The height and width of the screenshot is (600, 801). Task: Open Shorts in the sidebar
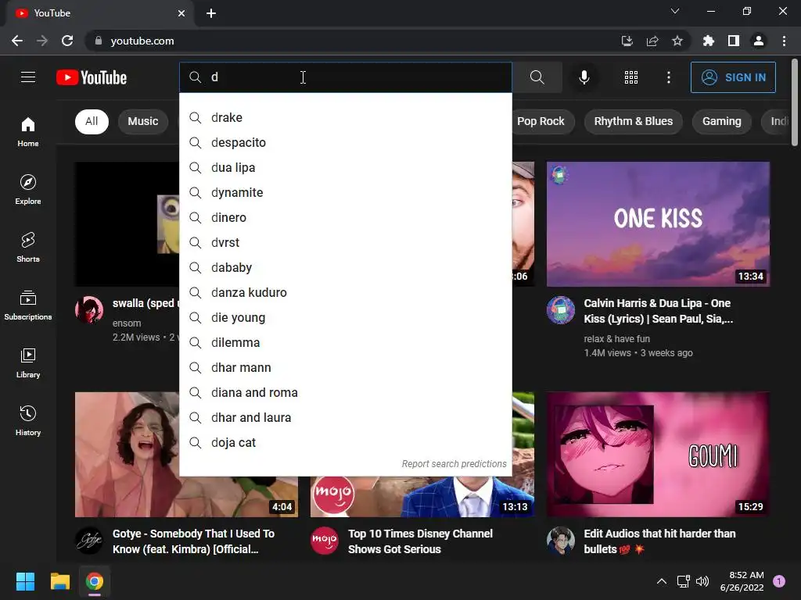point(28,248)
